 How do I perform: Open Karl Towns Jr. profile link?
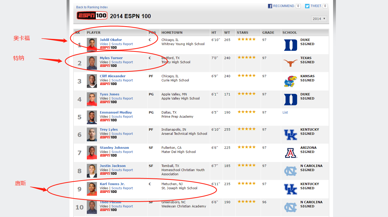tap(112, 184)
